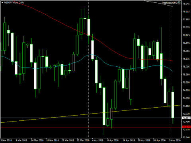Click the 77.025 price scale value
This screenshot has width=191, height=143.
coord(186,35)
